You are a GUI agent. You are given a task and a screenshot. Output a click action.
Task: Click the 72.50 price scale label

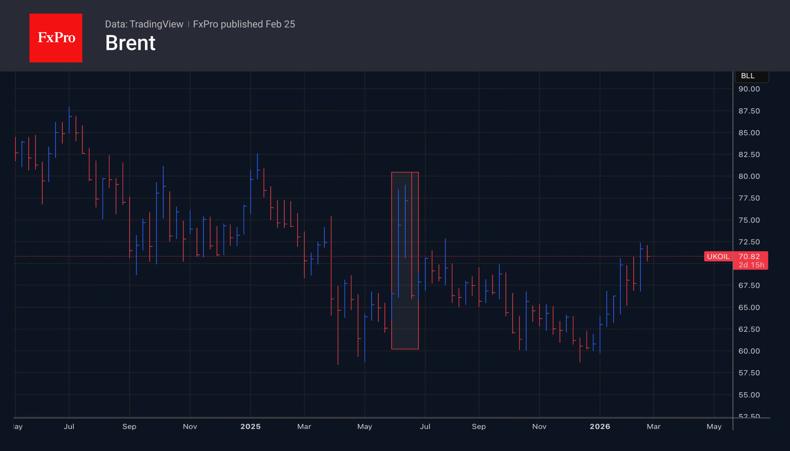click(749, 242)
